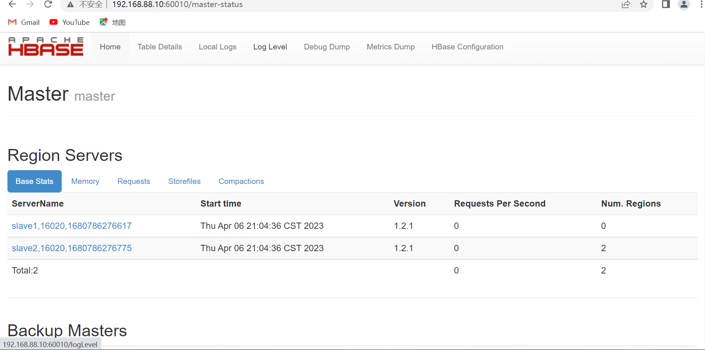The image size is (705, 350).
Task: Click the not-secure warning triangle icon
Action: [70, 4]
